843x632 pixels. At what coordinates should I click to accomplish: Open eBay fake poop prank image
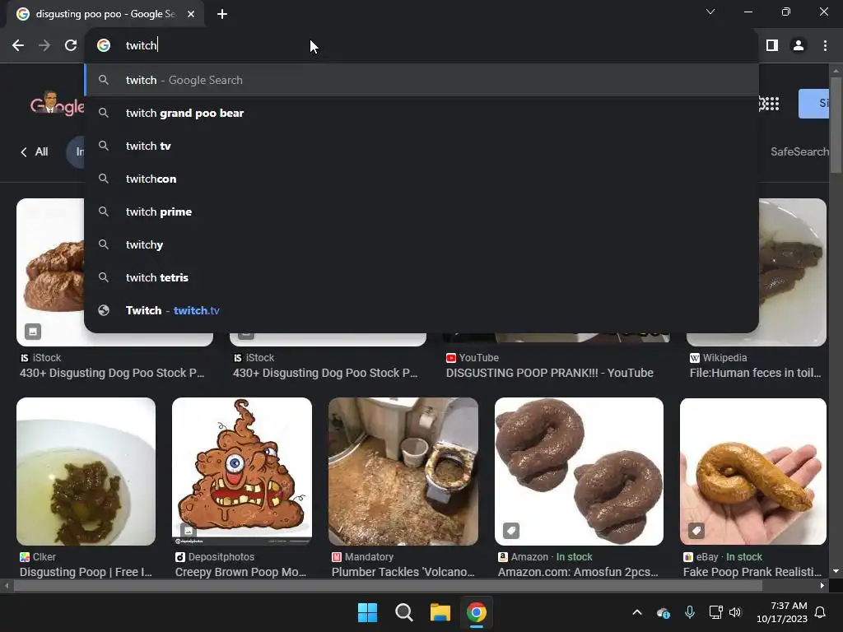pos(752,472)
